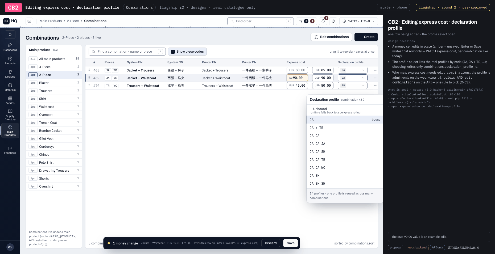This screenshot has width=495, height=254.
Task: Edit USD 85.00 cost on row 468
Action: pos(323,70)
